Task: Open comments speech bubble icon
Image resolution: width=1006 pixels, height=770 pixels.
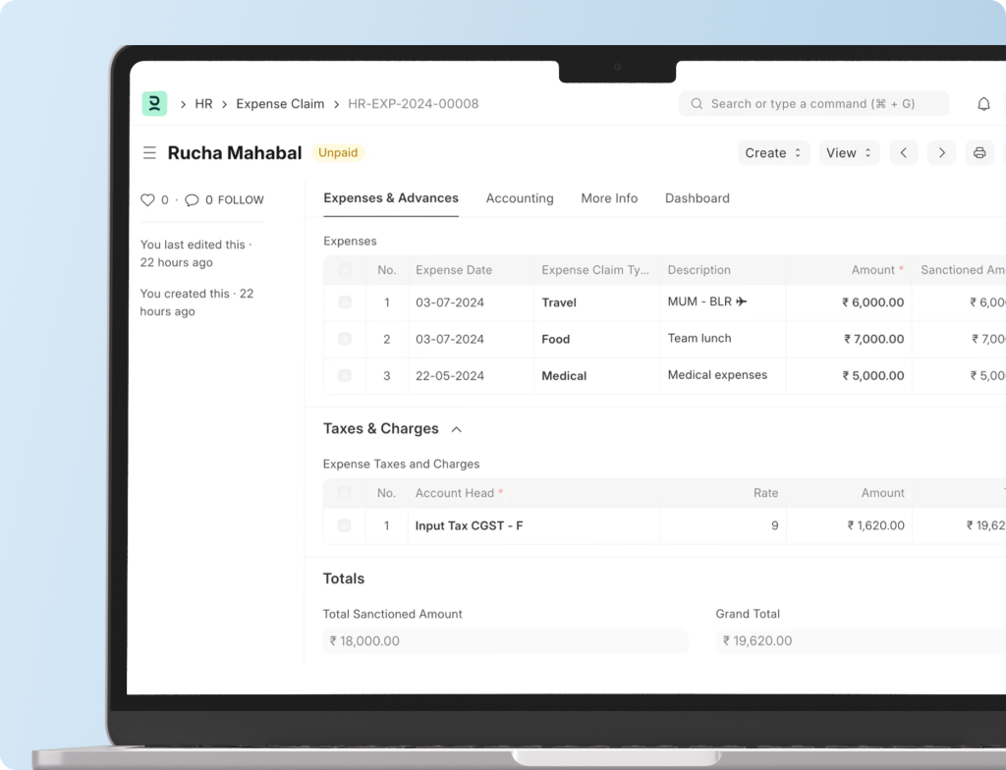Action: click(x=192, y=200)
